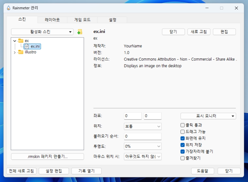
Task: Expand the illustro folder tree node
Action: pyautogui.click(x=15, y=52)
